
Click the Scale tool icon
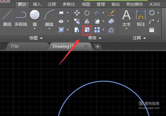pyautogui.click(x=87, y=30)
